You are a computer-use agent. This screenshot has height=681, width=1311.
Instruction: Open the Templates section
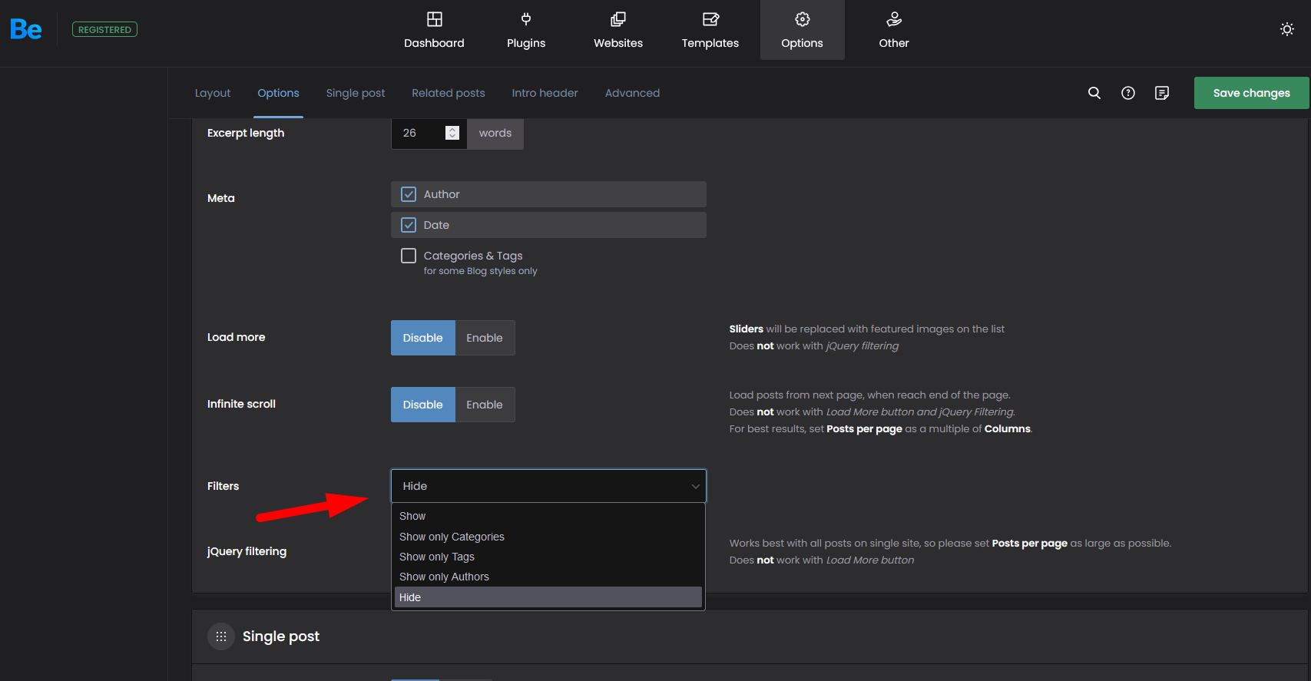click(710, 30)
